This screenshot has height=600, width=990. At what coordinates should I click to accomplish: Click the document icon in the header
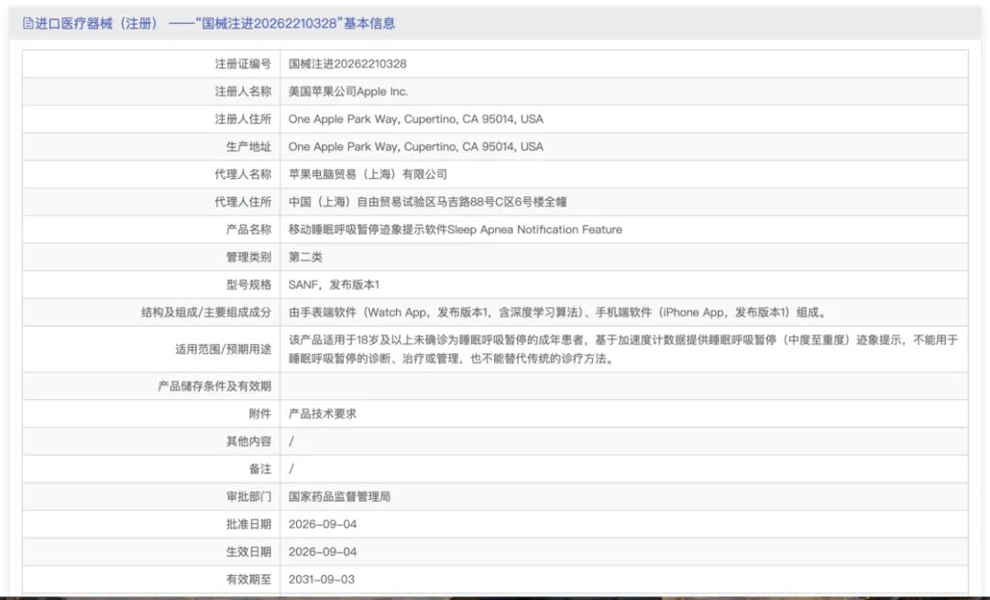(x=27, y=24)
